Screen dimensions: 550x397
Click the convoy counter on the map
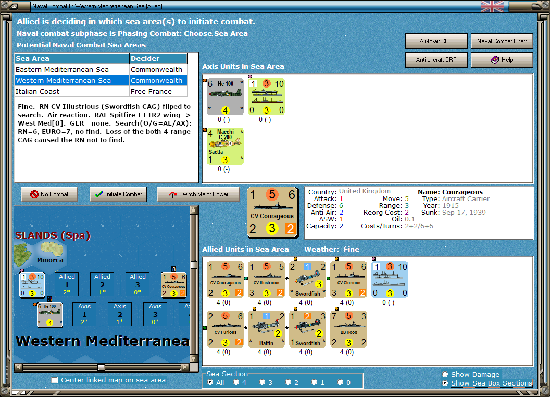[32, 285]
